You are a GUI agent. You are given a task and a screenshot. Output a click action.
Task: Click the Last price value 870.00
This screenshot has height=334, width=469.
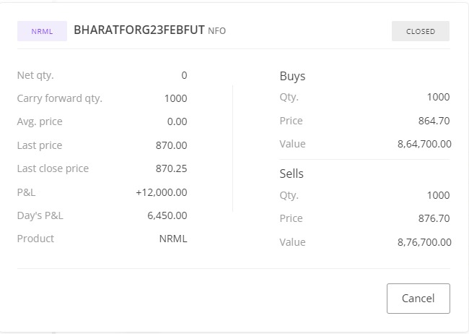[171, 145]
